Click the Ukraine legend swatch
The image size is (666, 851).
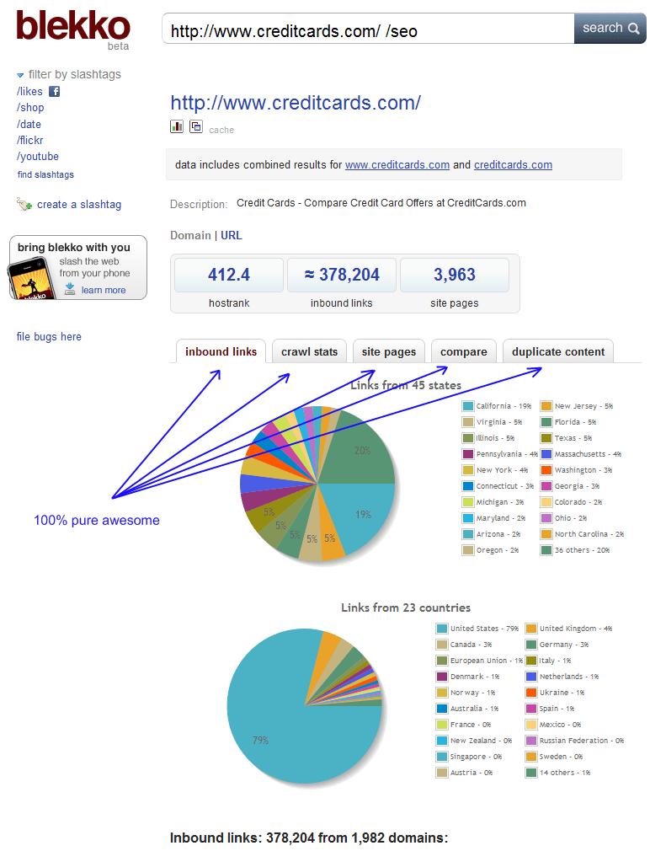[x=531, y=693]
